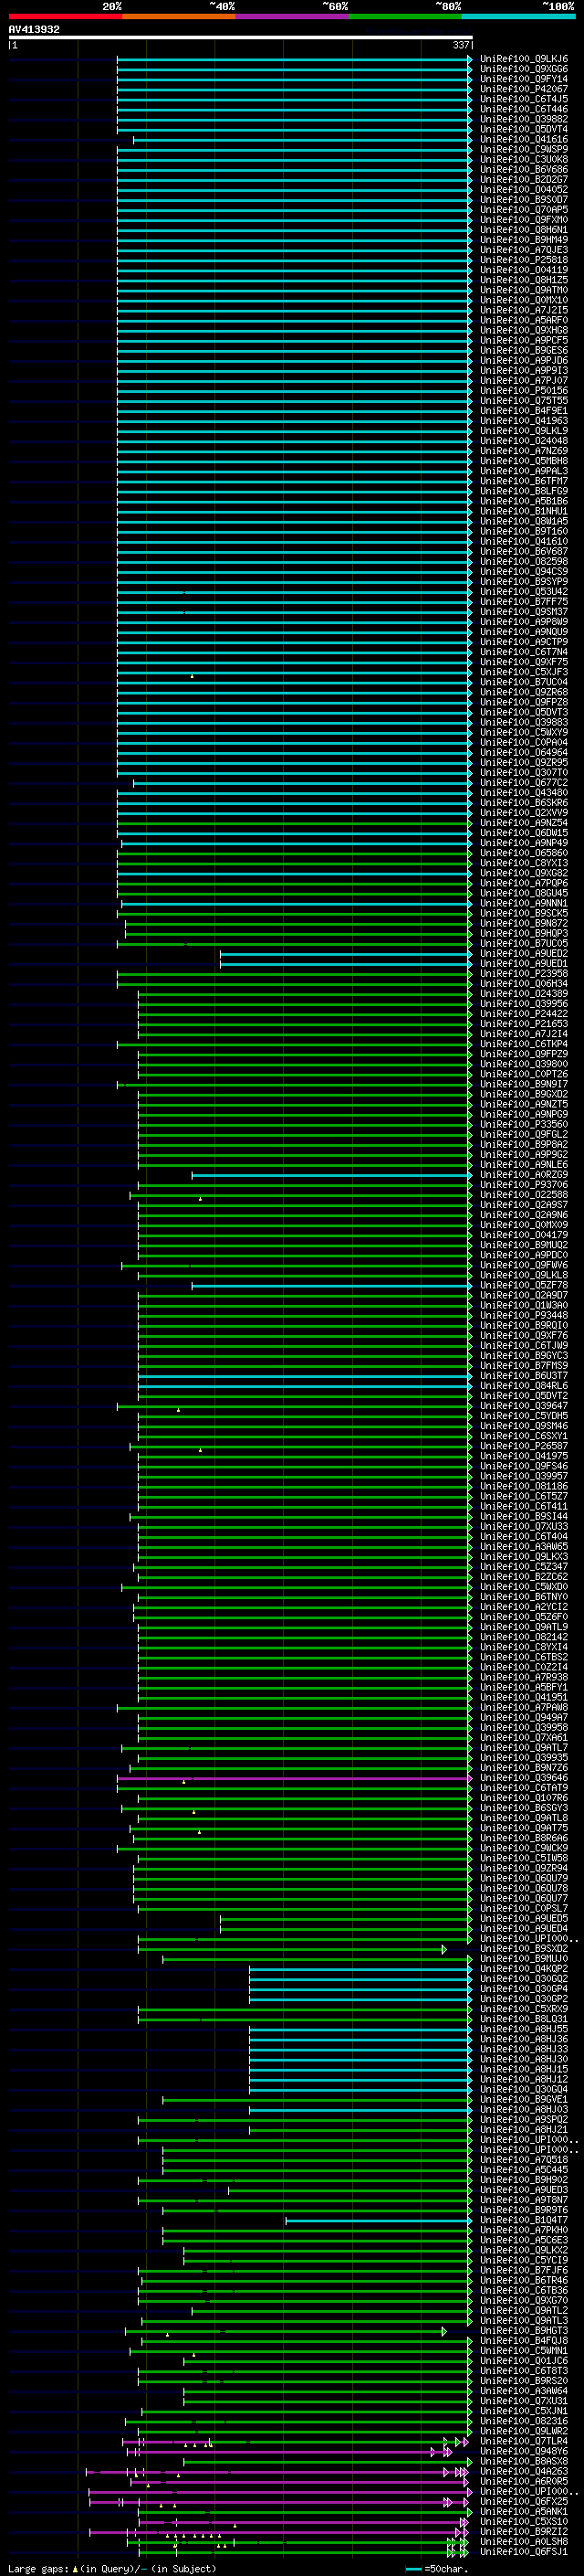584x2576 pixels.
Task: Click hit label UniRef100_P25818
Action: [x=524, y=260]
